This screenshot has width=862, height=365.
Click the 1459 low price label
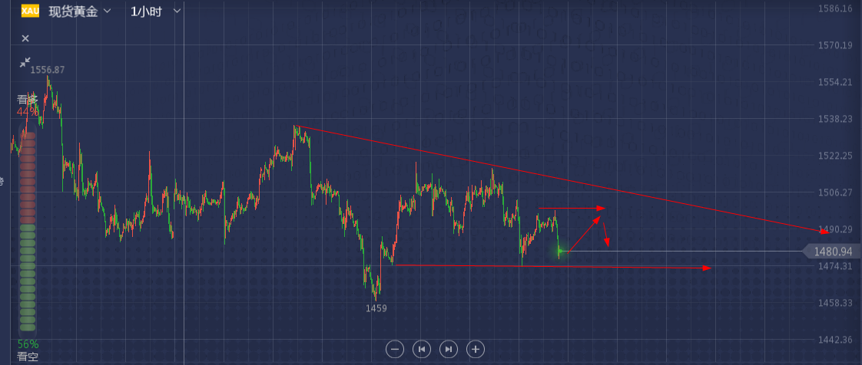(376, 308)
